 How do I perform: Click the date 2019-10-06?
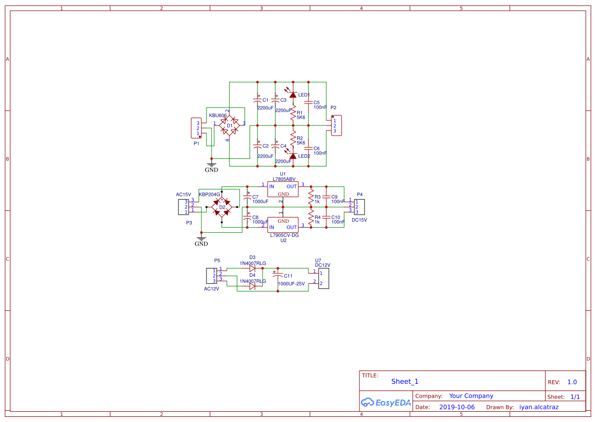point(457,407)
